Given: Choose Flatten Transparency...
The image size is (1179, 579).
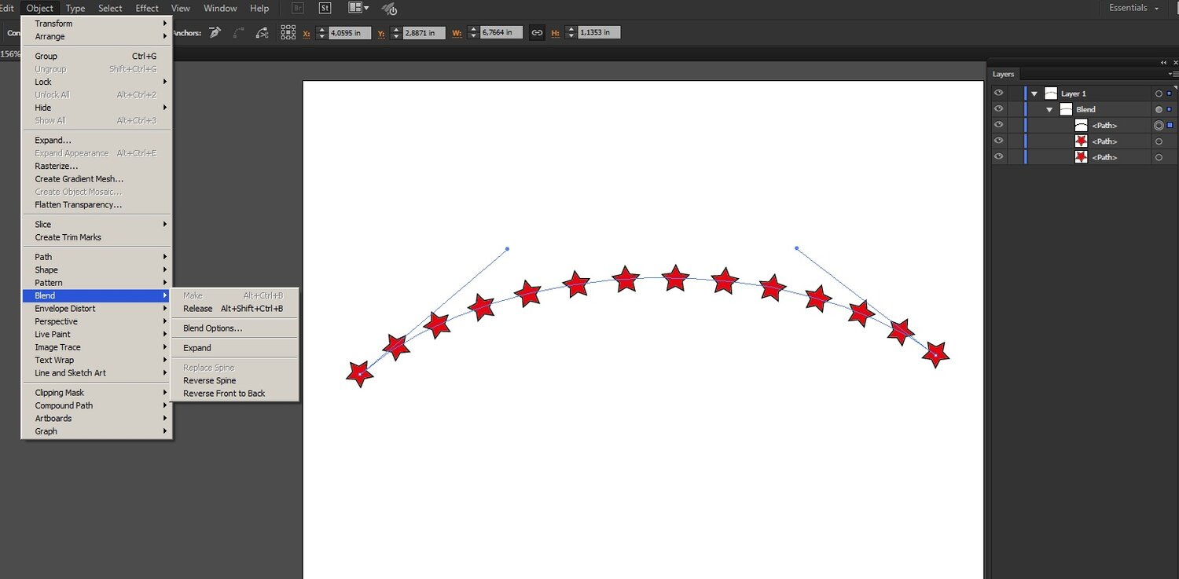Looking at the screenshot, I should [97, 205].
